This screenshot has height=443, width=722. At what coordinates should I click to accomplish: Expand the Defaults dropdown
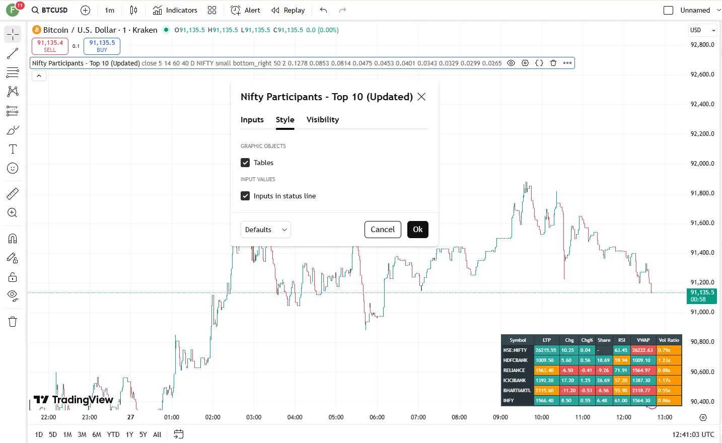265,230
